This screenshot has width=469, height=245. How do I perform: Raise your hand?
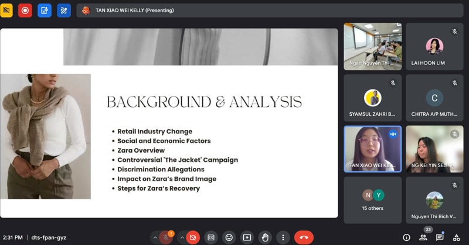tap(265, 237)
